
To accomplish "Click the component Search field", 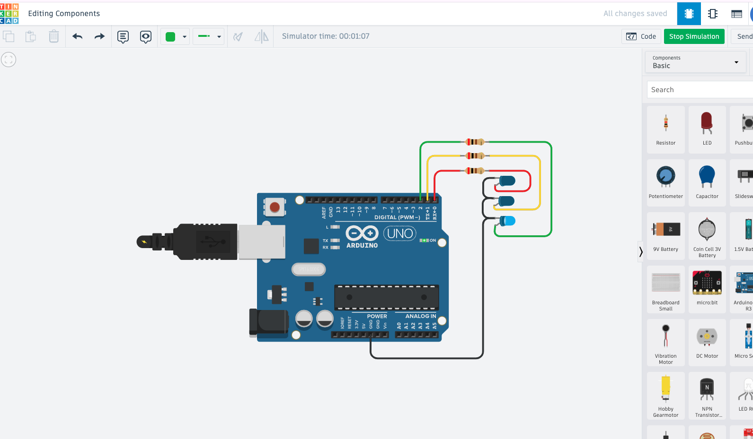I will pyautogui.click(x=700, y=90).
